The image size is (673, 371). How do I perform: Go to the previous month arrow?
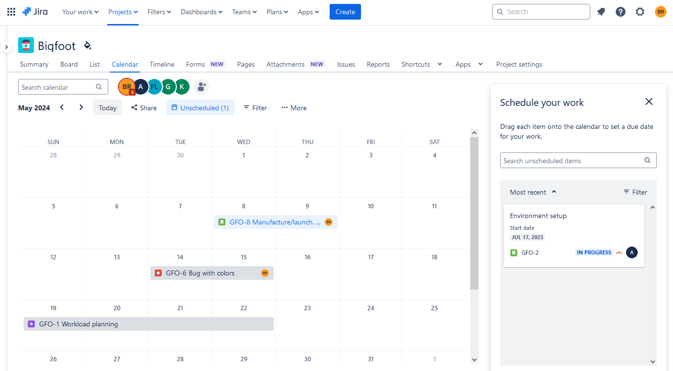click(62, 107)
